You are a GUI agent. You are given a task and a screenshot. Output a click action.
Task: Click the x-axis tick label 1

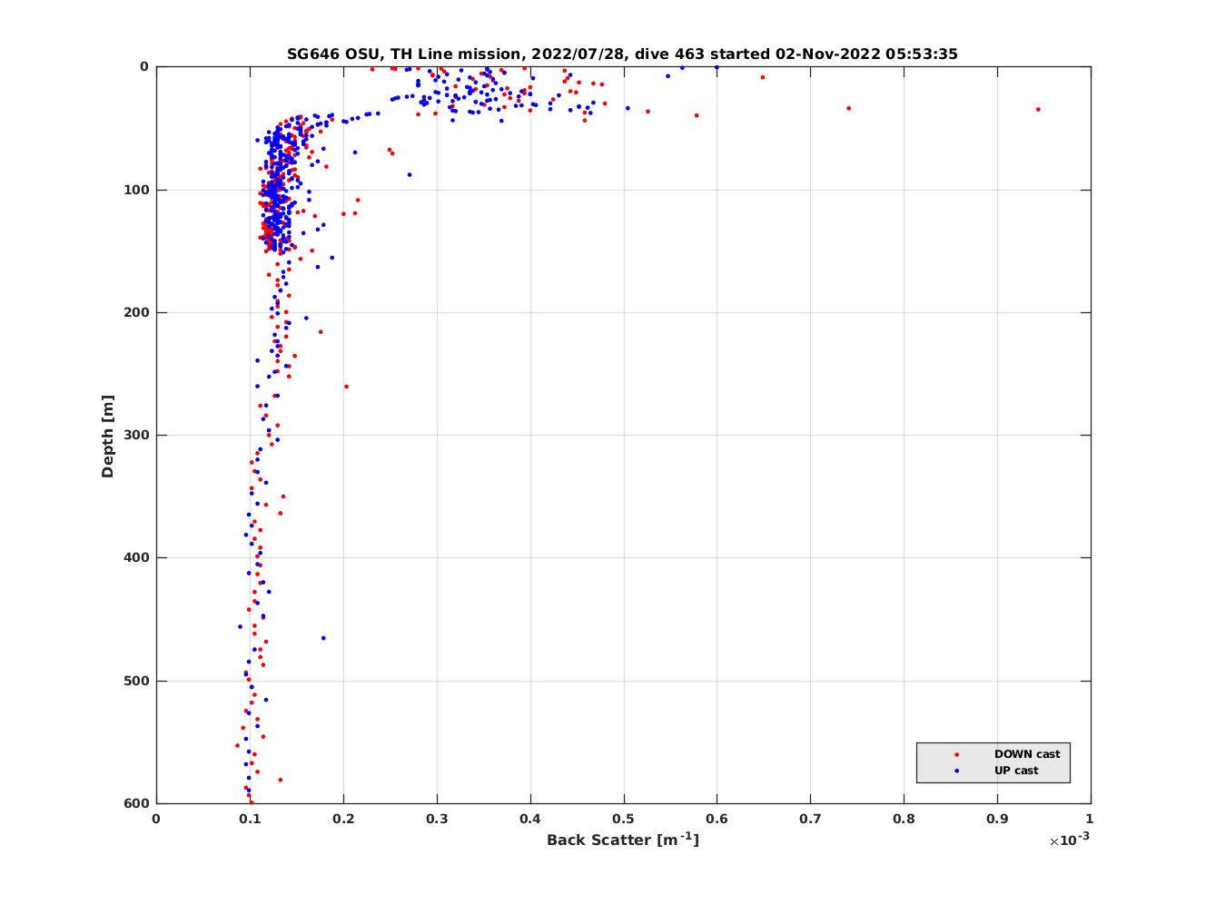(x=1090, y=819)
